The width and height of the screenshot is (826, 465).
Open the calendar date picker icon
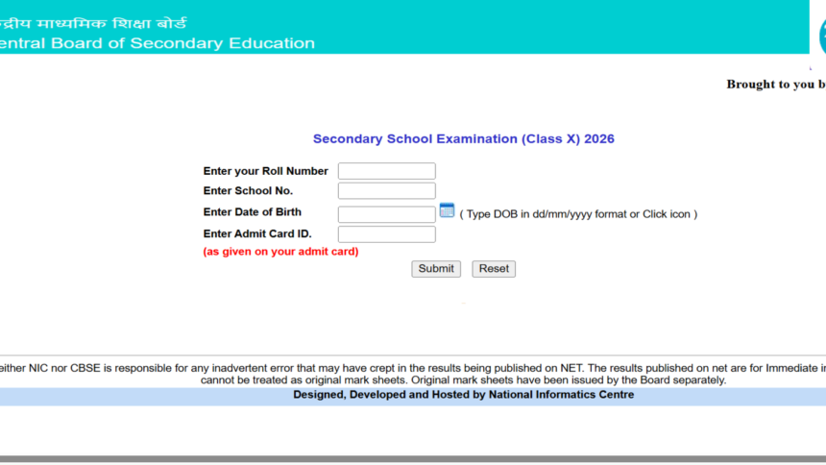click(x=447, y=209)
